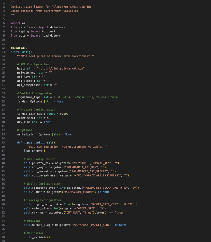The width and height of the screenshot is (211, 242).
Task: Click the 'ORDER_SIZE' string on line 51
Action: pos(86,208)
